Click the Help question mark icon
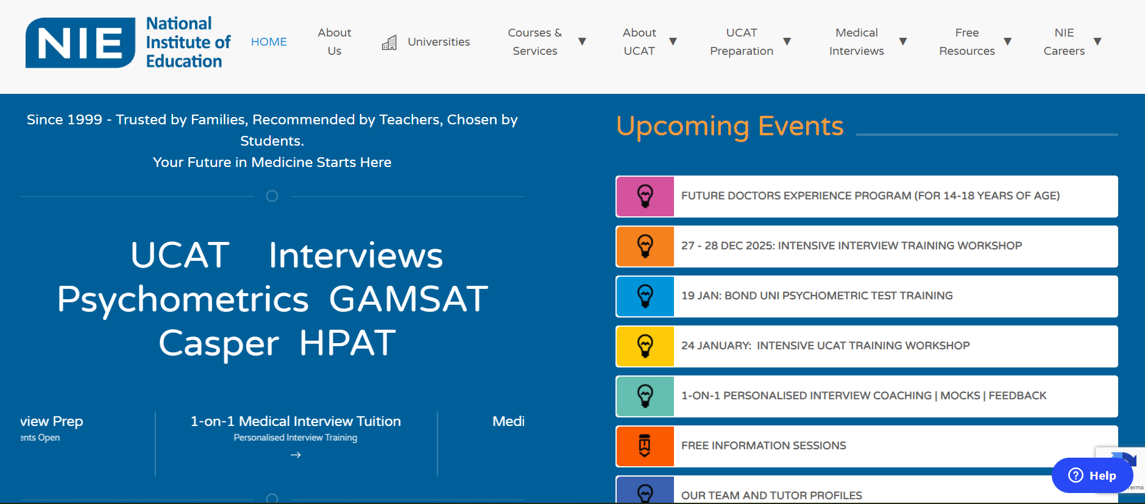The height and width of the screenshot is (504, 1145). click(x=1076, y=475)
